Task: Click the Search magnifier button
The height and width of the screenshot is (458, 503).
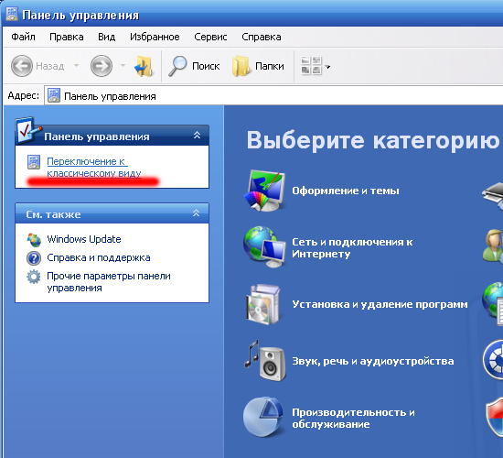Action: (x=194, y=66)
